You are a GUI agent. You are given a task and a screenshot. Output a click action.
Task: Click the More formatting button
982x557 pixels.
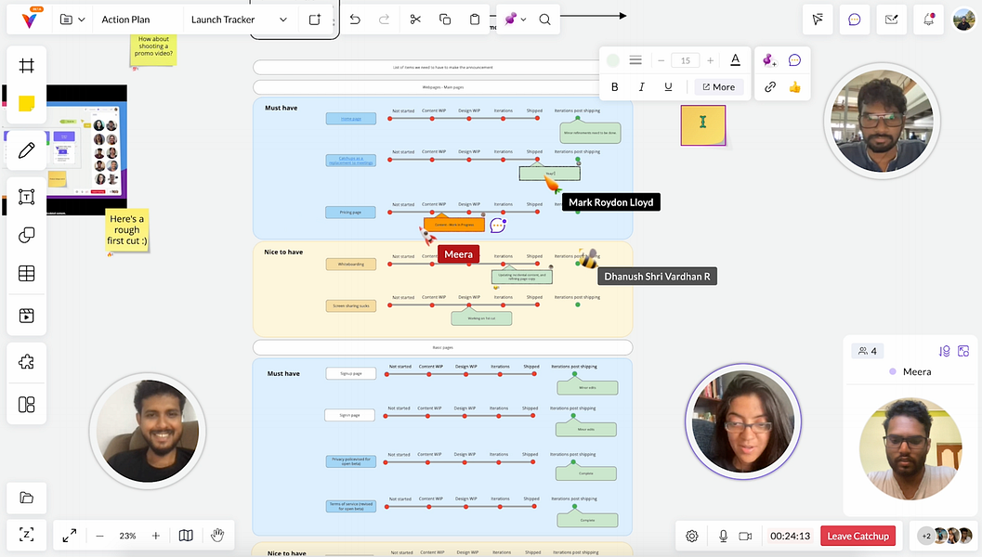click(718, 87)
